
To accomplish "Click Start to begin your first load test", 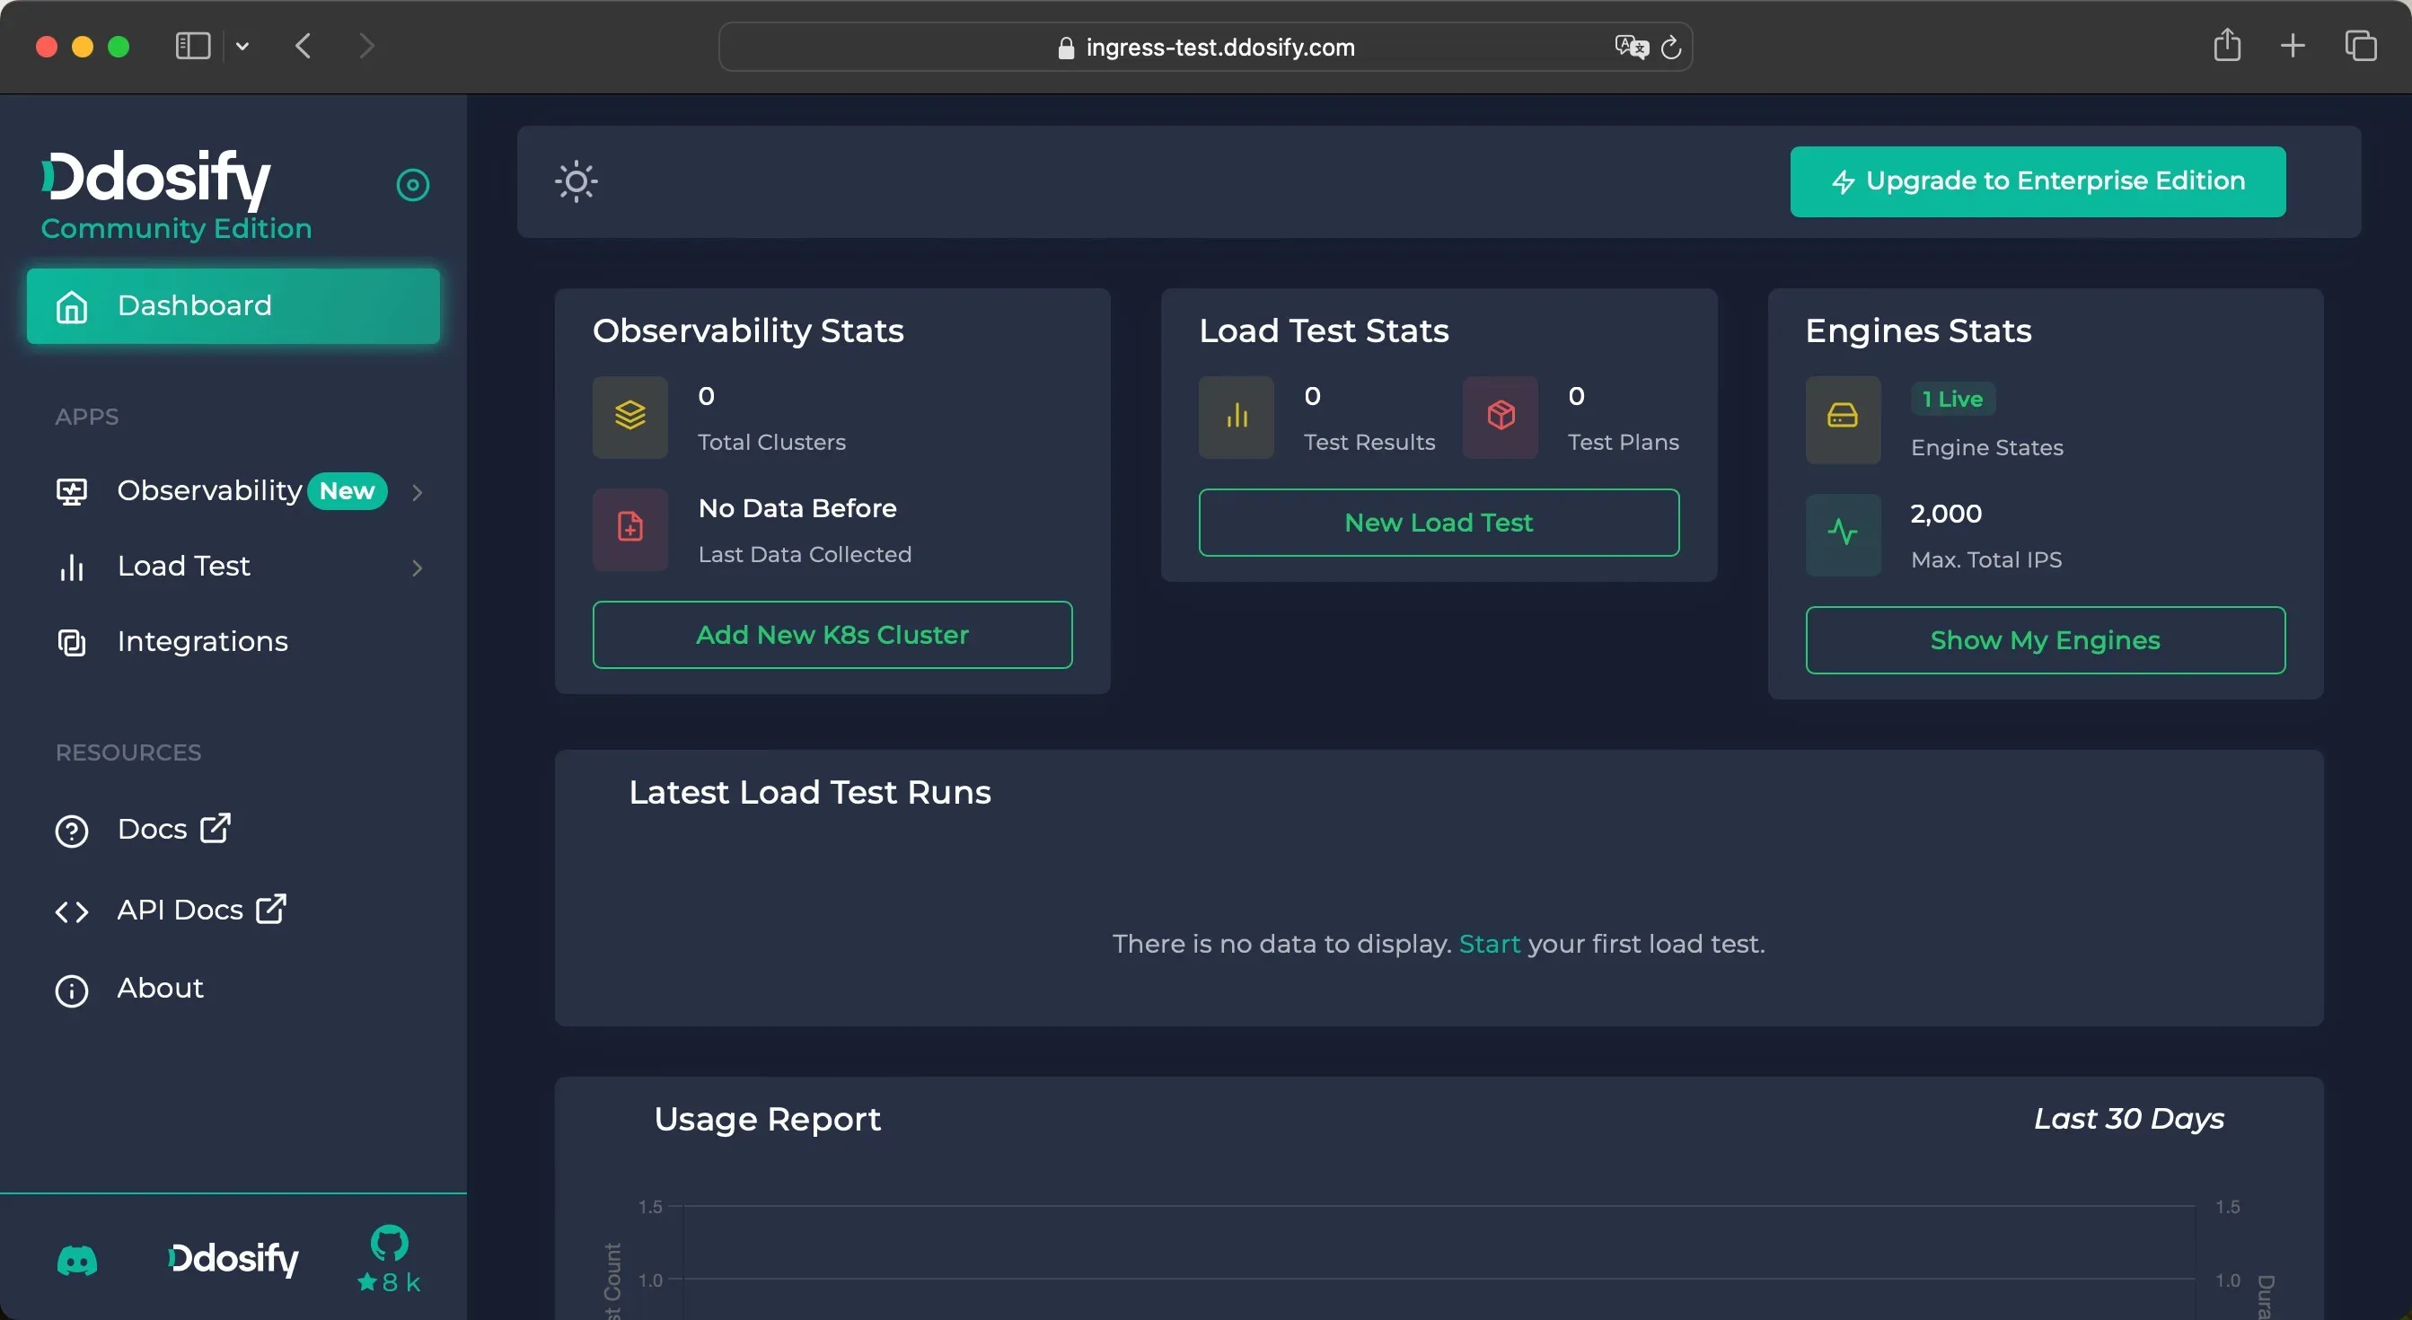I will pos(1489,944).
